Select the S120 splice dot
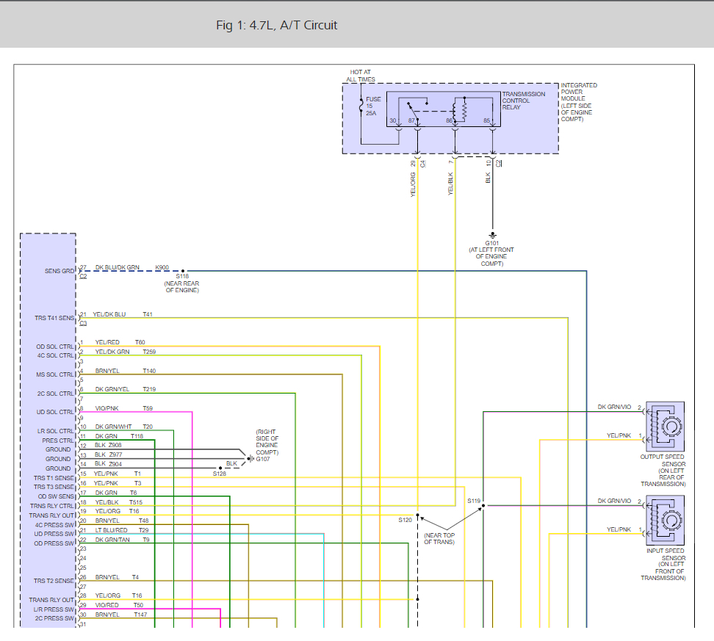 coord(417,515)
